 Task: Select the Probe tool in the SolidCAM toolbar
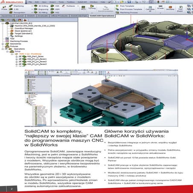[x=4, y=8]
